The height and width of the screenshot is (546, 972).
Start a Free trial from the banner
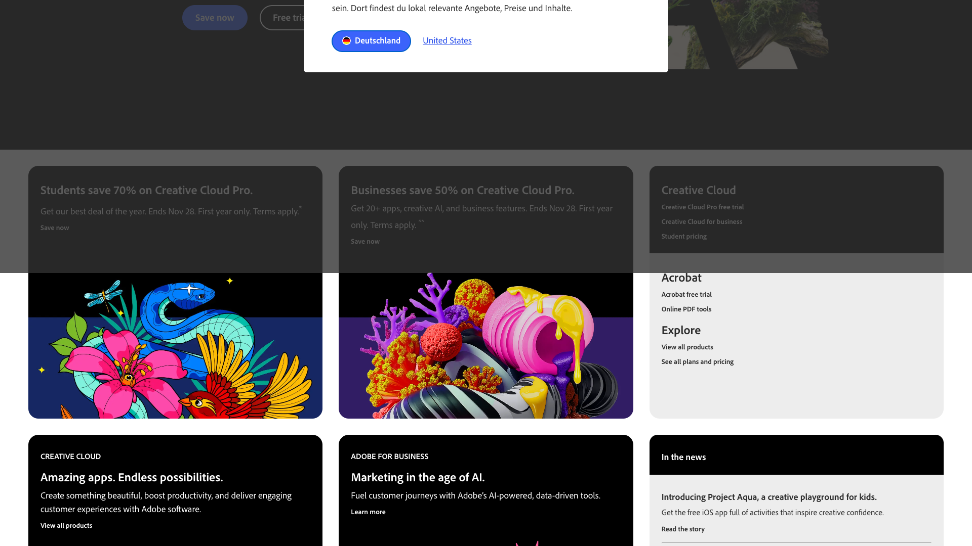(x=289, y=17)
